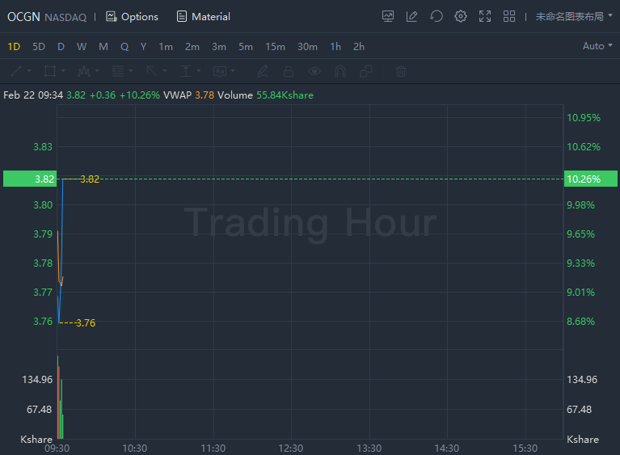This screenshot has height=455, width=620.
Task: Open the multi-chart grid layout icon
Action: tap(509, 17)
